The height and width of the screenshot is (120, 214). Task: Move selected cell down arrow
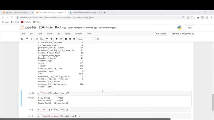pos(51,39)
